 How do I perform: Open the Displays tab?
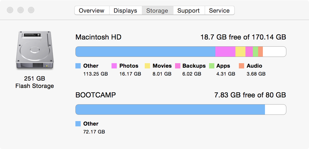(x=125, y=11)
